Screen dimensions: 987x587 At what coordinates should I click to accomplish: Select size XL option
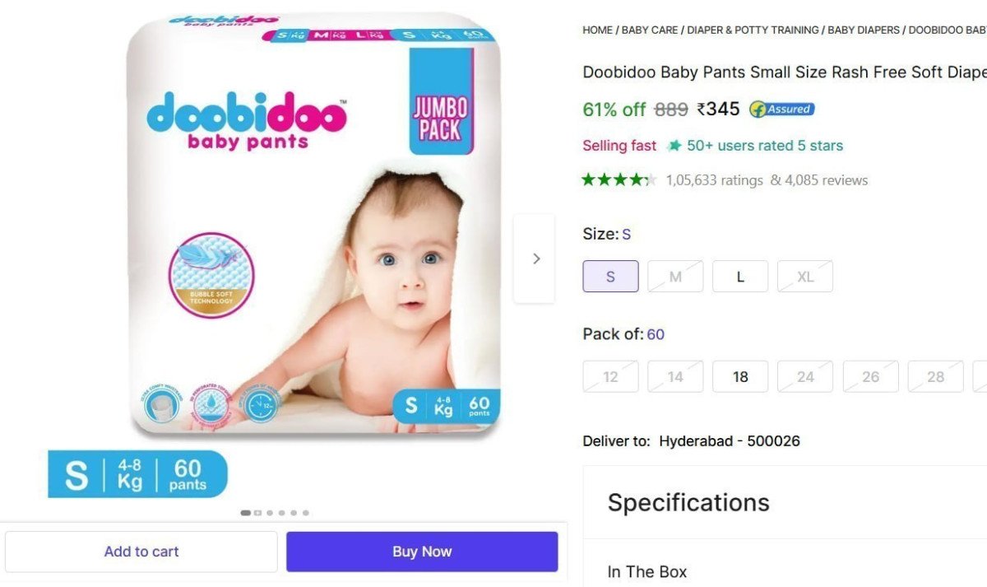(805, 277)
